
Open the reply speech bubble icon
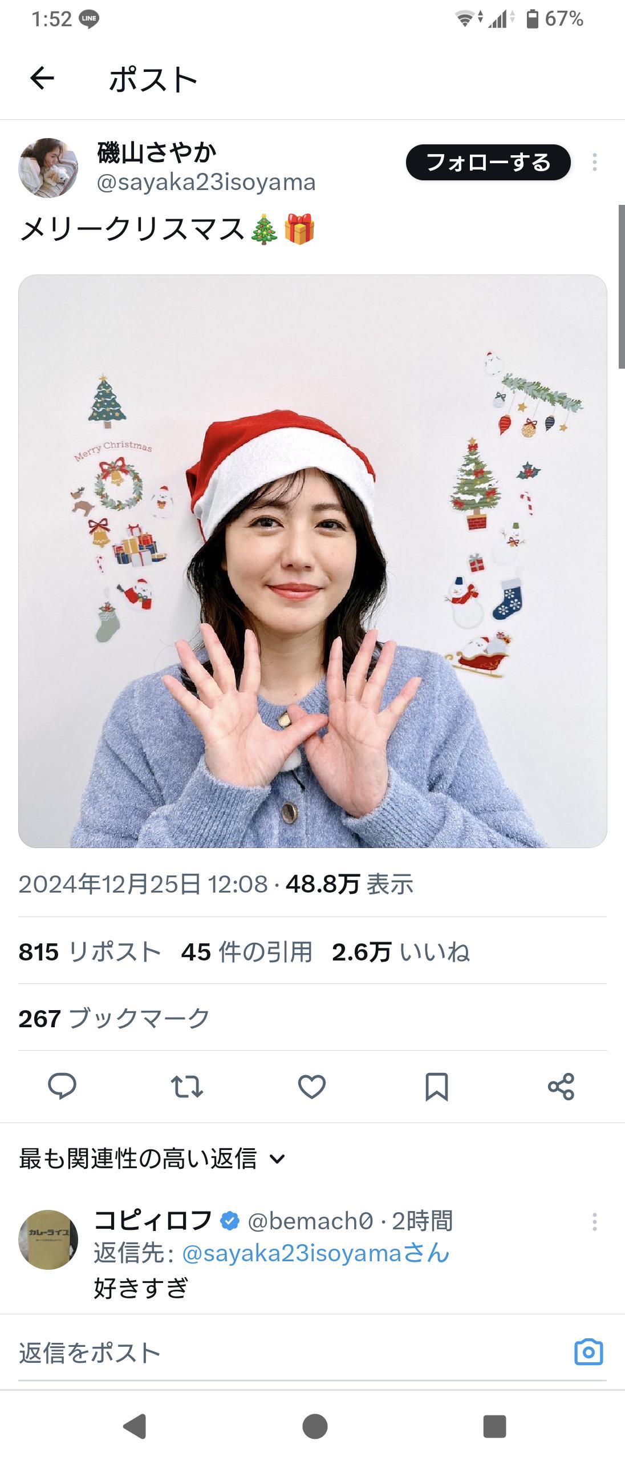[62, 1085]
